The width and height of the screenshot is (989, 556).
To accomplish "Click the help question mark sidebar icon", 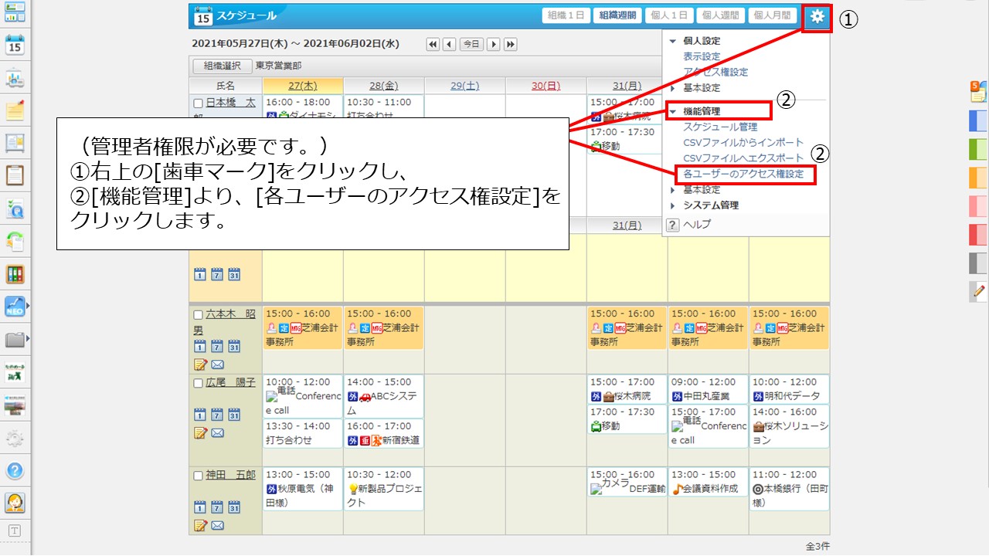I will tap(15, 470).
